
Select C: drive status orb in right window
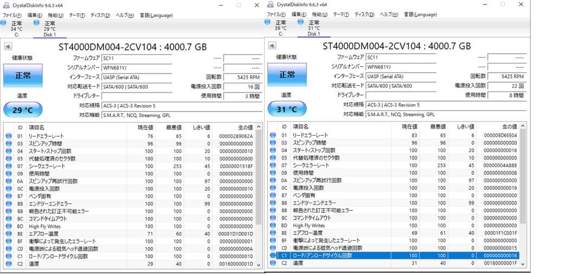click(267, 22)
